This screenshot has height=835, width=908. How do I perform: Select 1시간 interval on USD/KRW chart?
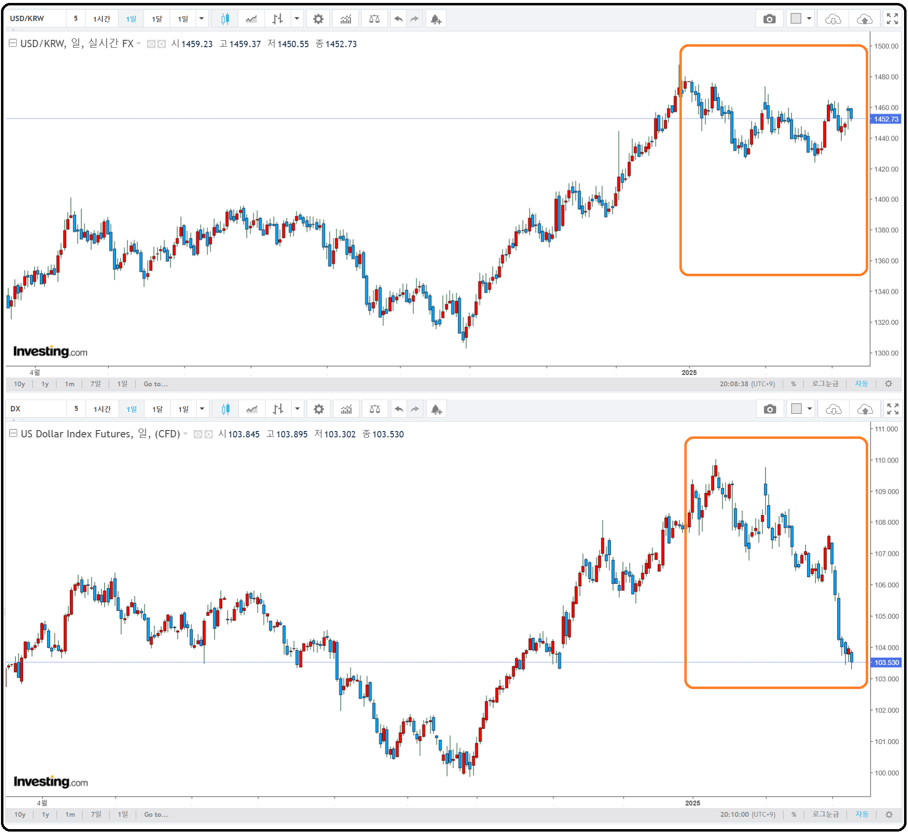(102, 19)
